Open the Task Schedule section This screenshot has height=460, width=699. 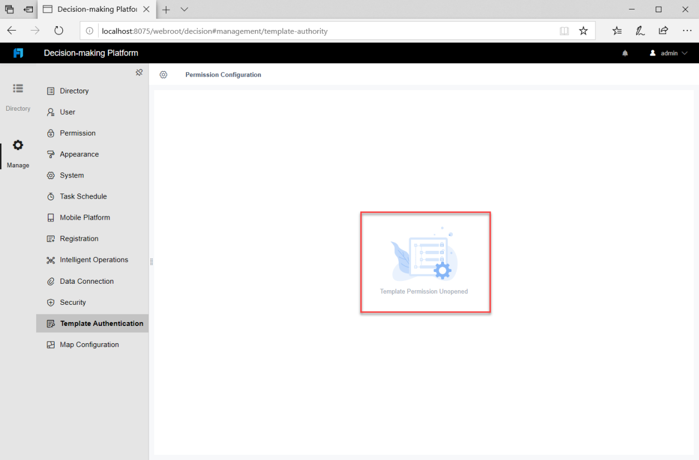tap(83, 196)
